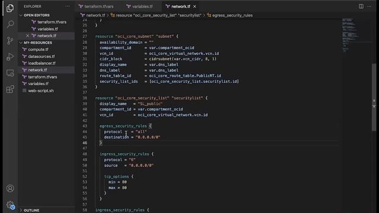Open the Extensions view icon

point(10,89)
